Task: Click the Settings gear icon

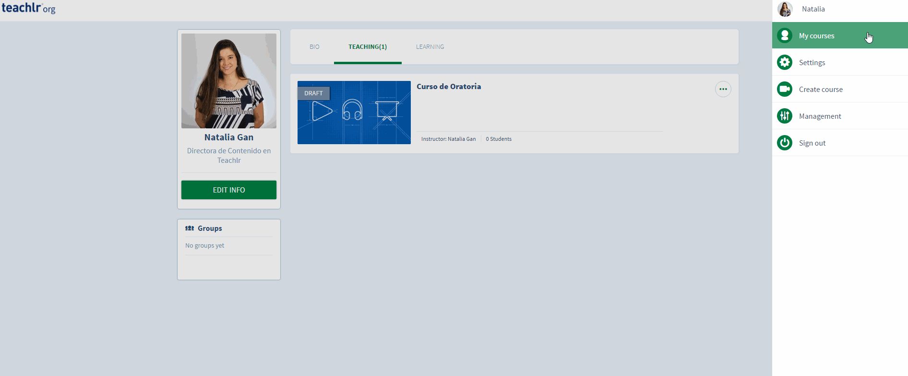Action: 785,62
